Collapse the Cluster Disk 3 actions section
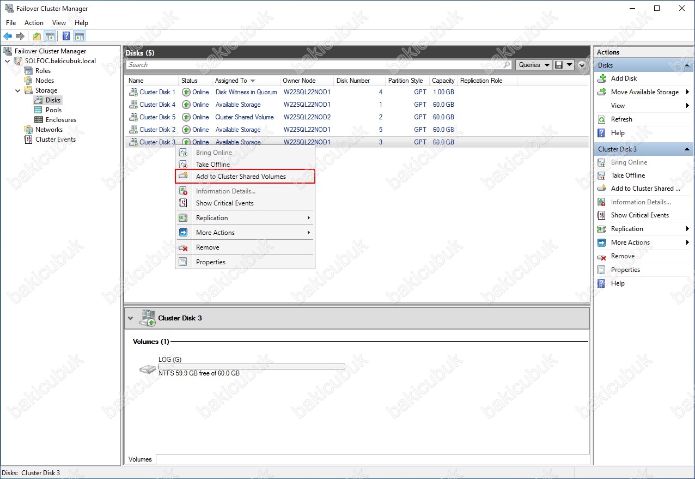The width and height of the screenshot is (695, 479). click(687, 149)
